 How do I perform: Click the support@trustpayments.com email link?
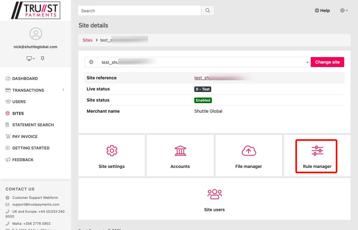[x=36, y=204]
